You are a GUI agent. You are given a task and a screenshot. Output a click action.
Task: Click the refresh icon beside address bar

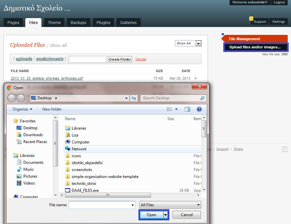click(134, 98)
